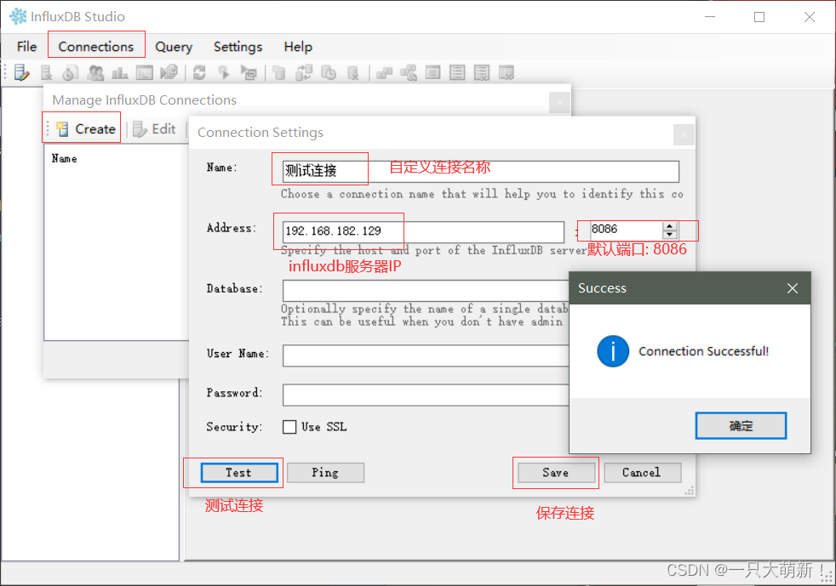
Task: Click the Test button
Action: [239, 473]
